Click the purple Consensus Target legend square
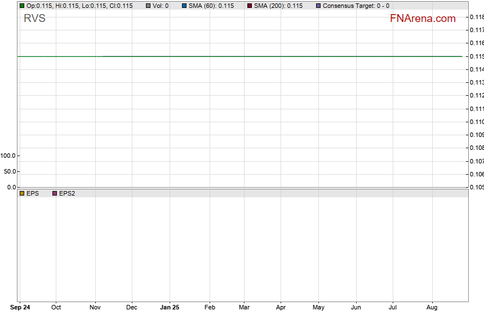 (x=318, y=6)
